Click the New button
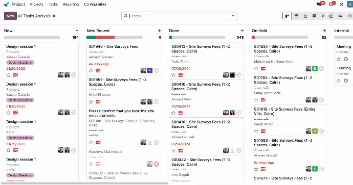The width and height of the screenshot is (353, 185). pos(10,16)
